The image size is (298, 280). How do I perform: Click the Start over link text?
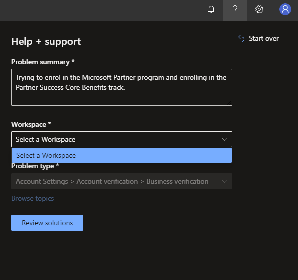(264, 39)
